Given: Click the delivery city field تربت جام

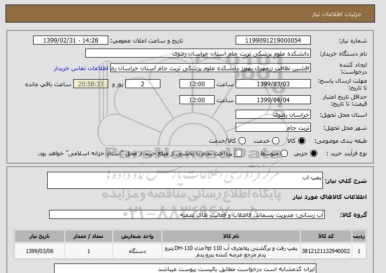Looking at the screenshot, I should 273,128.
